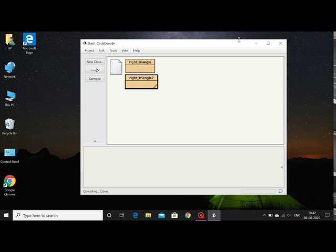Viewport: 336px width, 252px height.
Task: Select the inheritance arrow tool button
Action: click(x=94, y=70)
